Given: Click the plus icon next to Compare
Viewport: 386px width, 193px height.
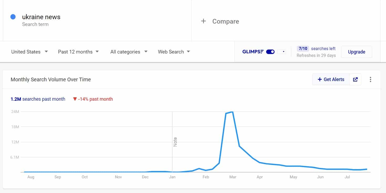Looking at the screenshot, I should [x=203, y=21].
